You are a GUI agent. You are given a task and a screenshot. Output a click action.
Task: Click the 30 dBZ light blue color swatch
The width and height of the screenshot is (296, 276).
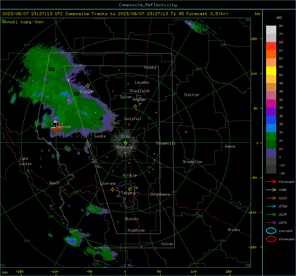tap(271, 128)
